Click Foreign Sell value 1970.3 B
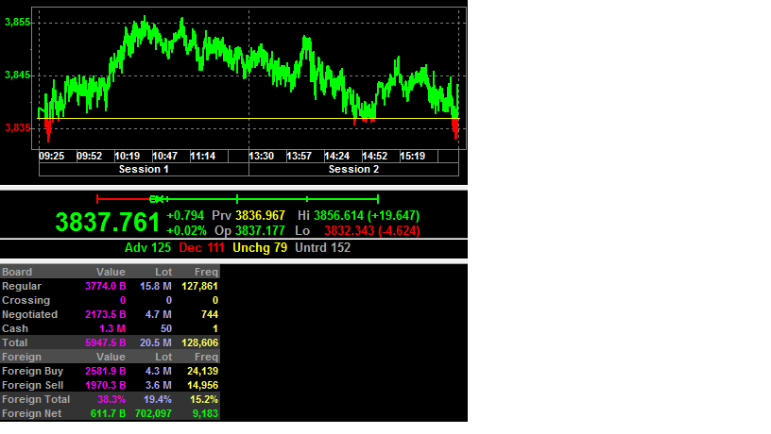The image size is (771, 434). point(105,385)
